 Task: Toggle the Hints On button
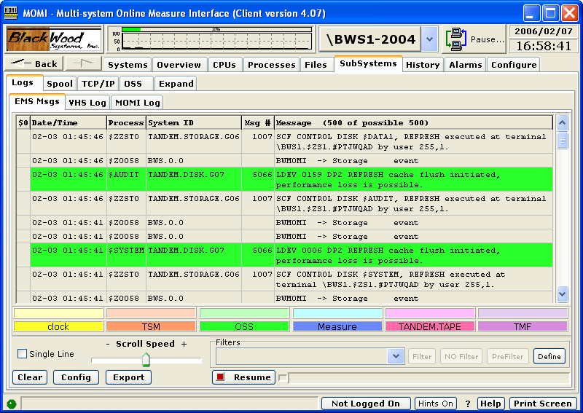pos(436,404)
